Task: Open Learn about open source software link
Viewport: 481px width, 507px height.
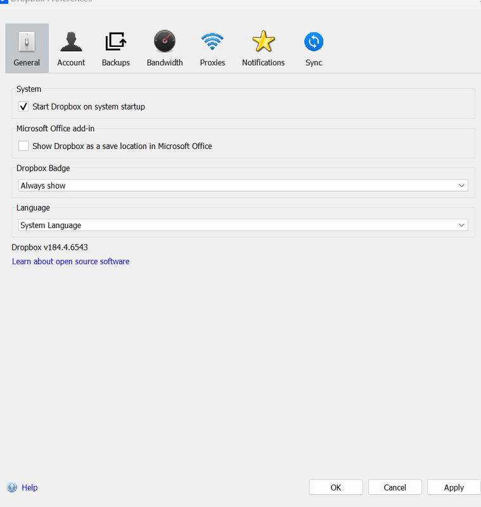Action: (71, 261)
